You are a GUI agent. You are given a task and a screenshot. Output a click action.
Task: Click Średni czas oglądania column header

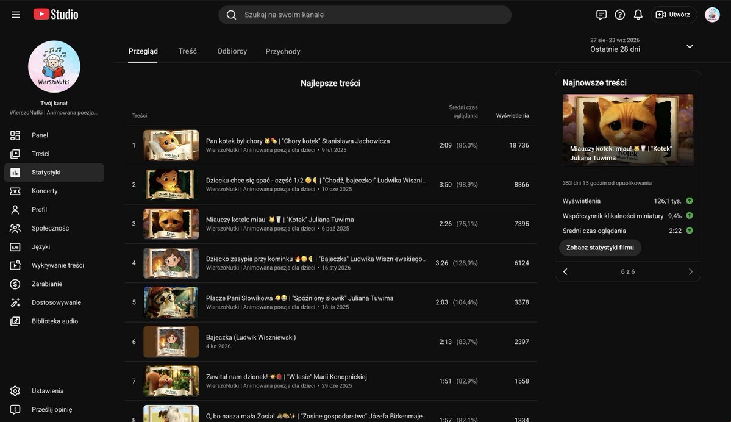tap(463, 112)
